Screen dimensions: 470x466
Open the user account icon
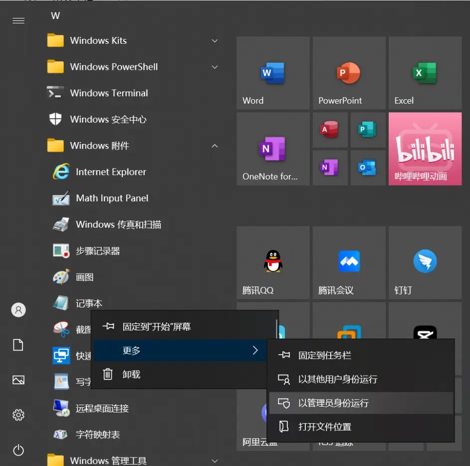pyautogui.click(x=18, y=310)
